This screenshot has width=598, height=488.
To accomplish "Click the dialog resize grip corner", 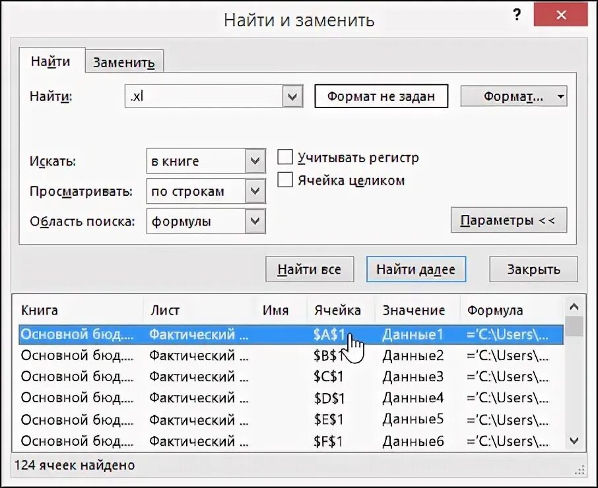I will coord(580,470).
